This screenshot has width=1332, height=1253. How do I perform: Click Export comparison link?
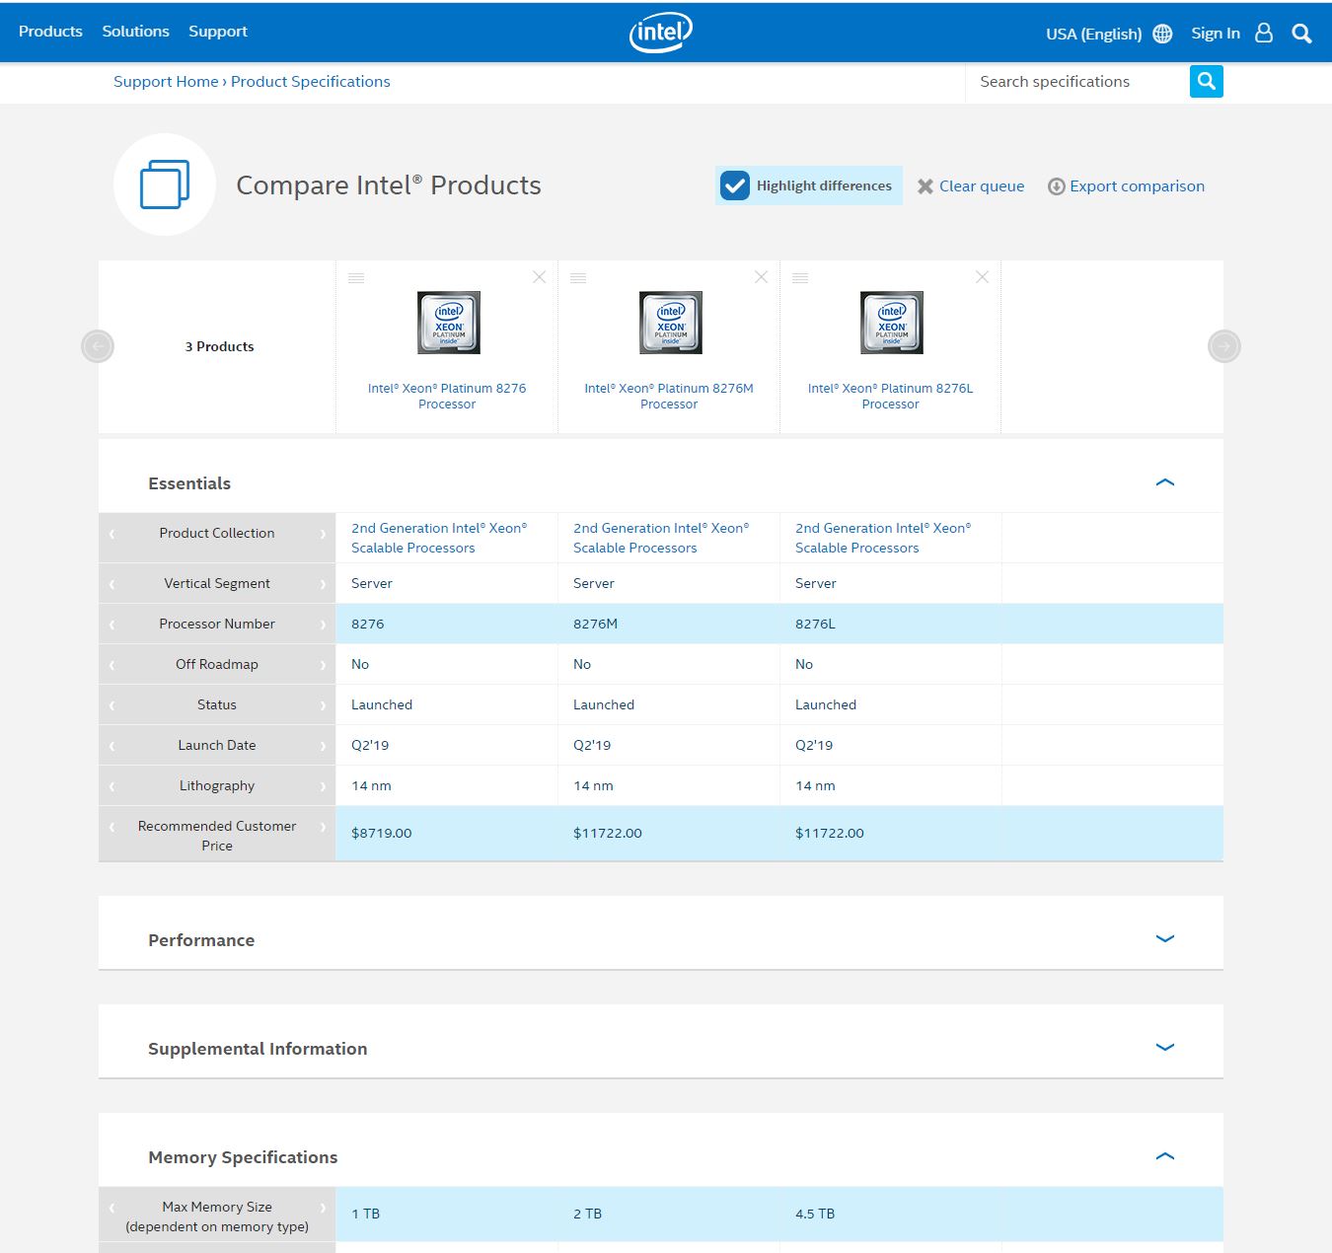pos(1136,186)
